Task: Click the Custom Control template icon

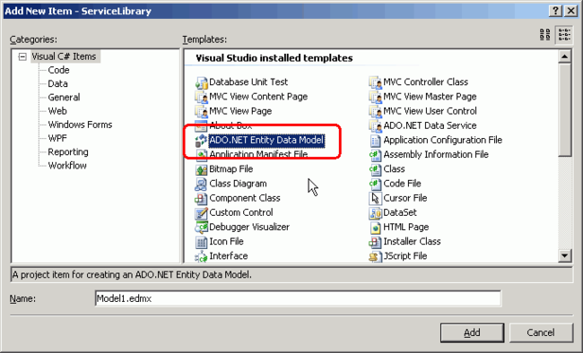Action: [x=201, y=212]
